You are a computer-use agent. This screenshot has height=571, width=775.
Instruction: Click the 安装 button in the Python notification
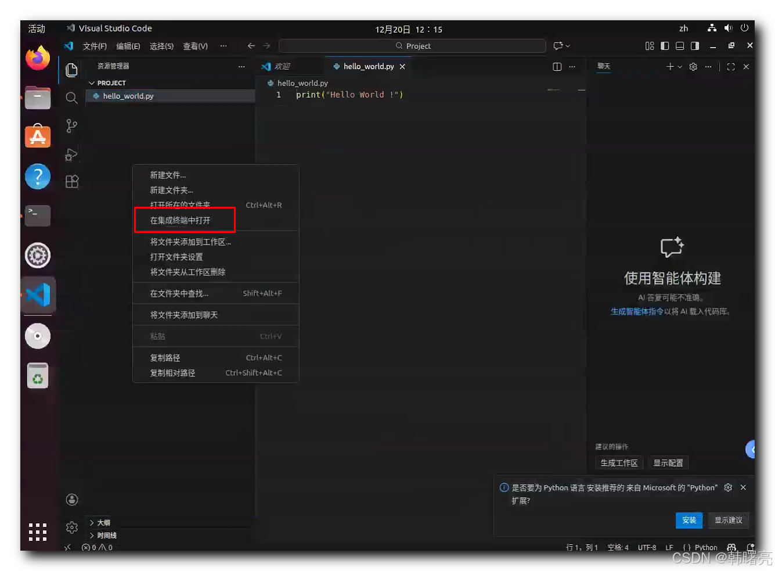[x=689, y=520]
